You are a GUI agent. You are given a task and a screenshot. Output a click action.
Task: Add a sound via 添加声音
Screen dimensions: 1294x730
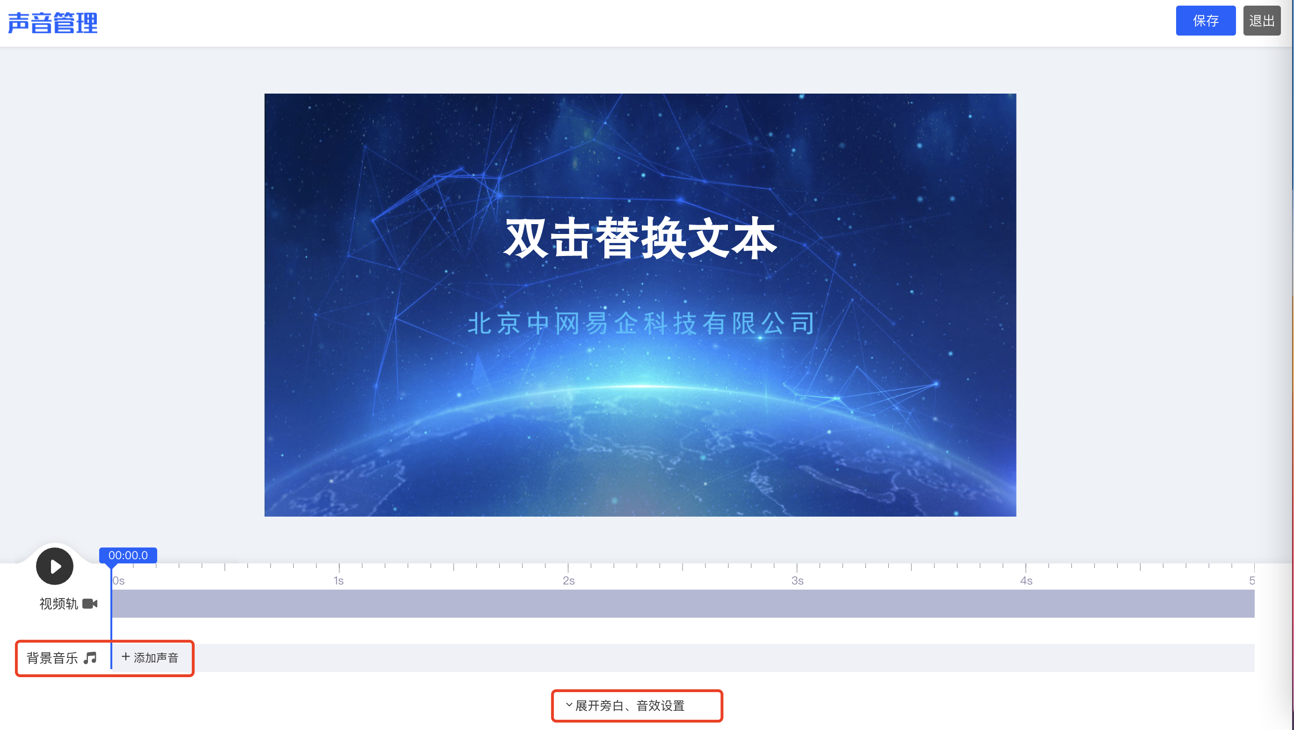tap(150, 657)
